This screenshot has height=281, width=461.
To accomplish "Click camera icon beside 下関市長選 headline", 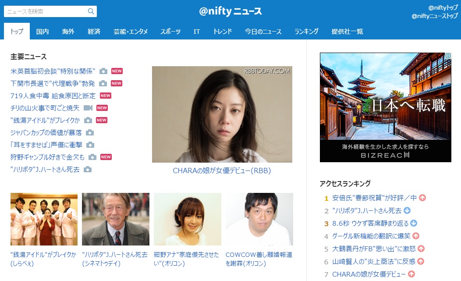I will coord(103,84).
